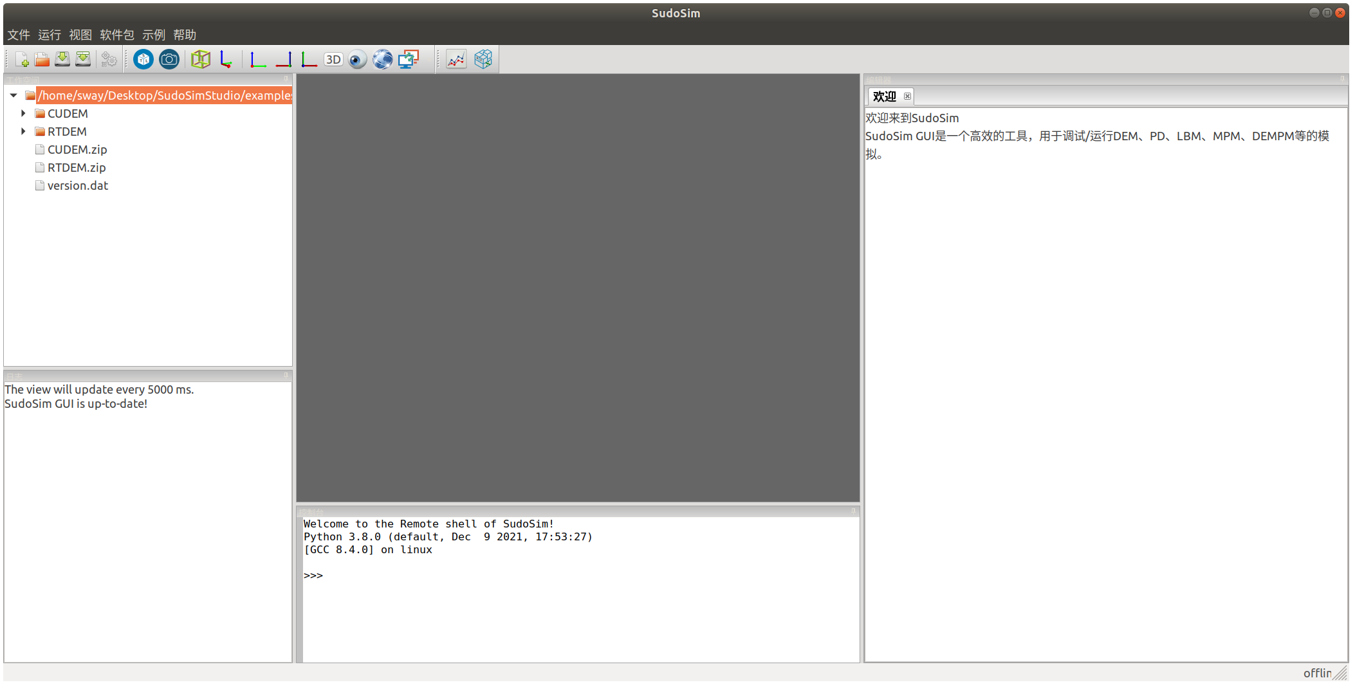Viewport: 1355px width, 687px height.
Task: Toggle the 3D view mode
Action: 333,59
